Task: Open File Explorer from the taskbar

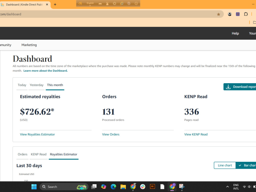Action: pyautogui.click(x=123, y=187)
